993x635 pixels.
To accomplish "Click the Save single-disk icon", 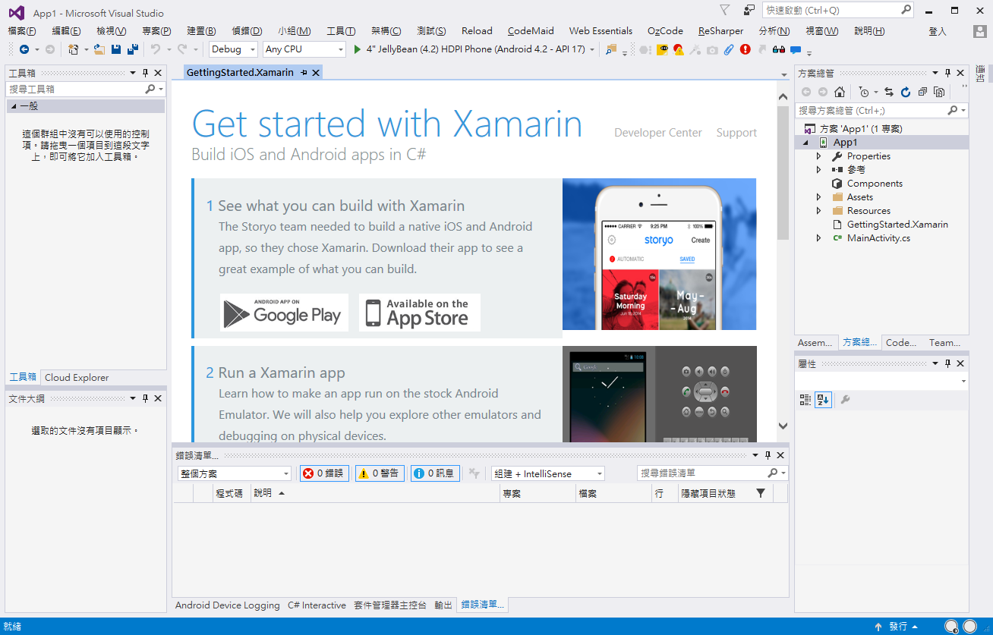I will pos(116,49).
